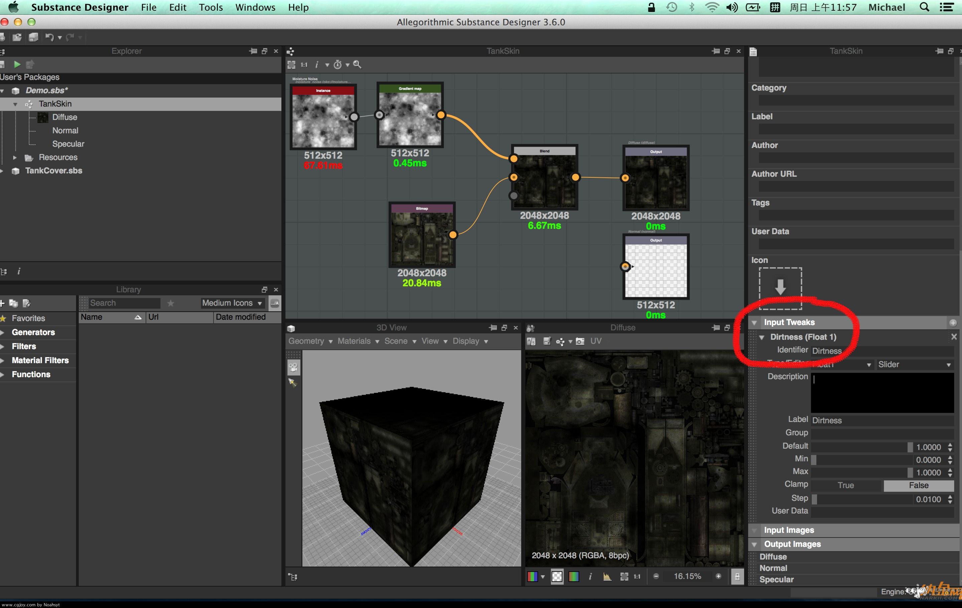
Task: Open the Windows menu
Action: [255, 7]
